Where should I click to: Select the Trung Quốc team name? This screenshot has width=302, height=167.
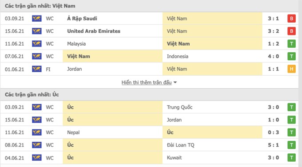(179, 107)
